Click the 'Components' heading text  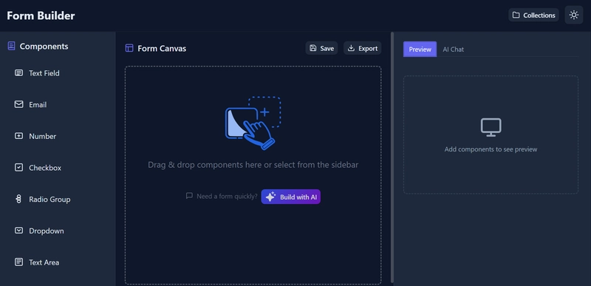[44, 47]
